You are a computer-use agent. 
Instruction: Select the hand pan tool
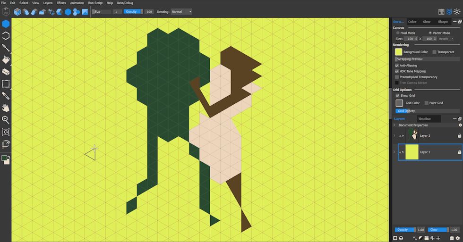tap(6, 108)
